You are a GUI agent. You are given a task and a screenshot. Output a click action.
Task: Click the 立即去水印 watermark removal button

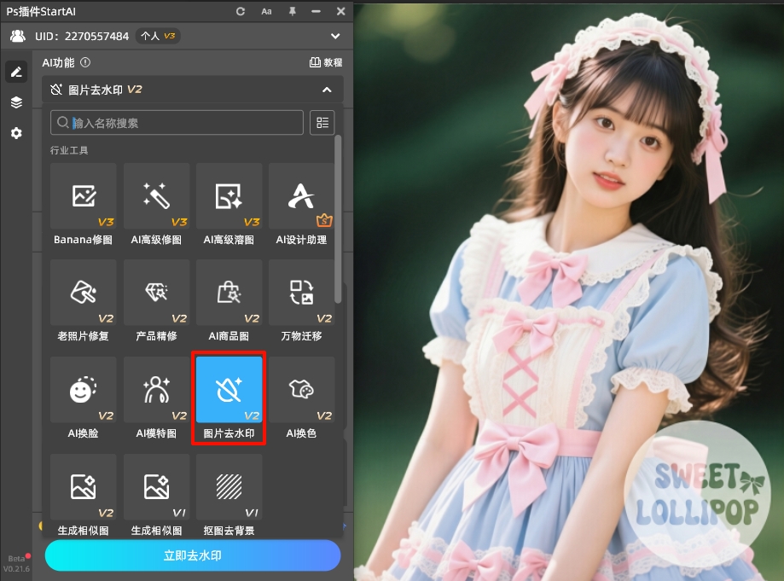[x=192, y=555]
